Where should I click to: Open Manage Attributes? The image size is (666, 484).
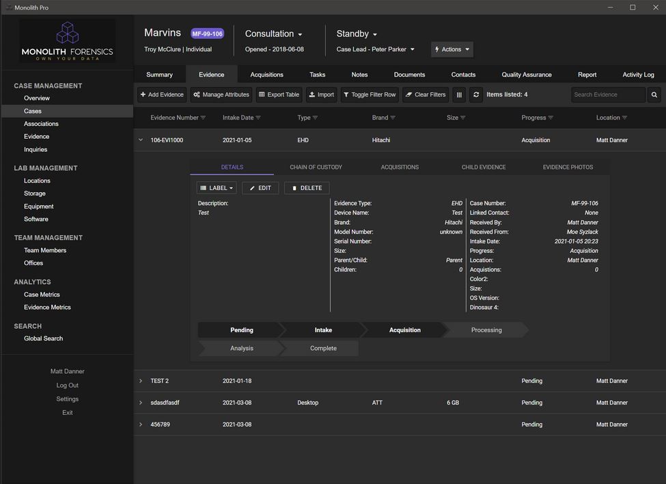pos(221,95)
